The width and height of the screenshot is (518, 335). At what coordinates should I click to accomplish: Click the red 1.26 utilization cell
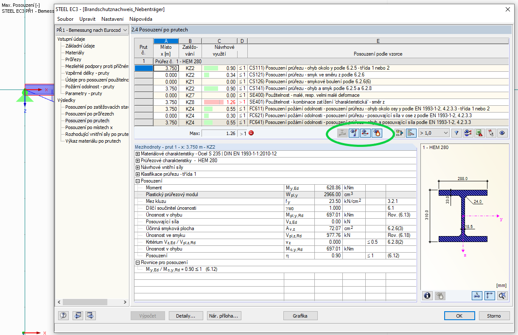coord(219,102)
